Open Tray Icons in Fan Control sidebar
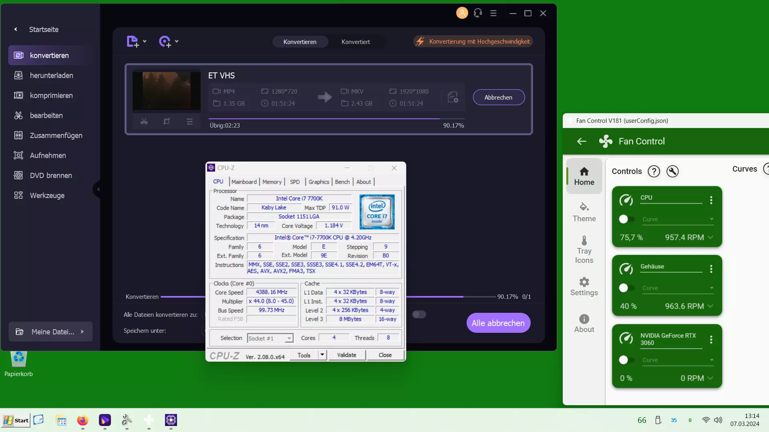Viewport: 769px width, 432px height. pyautogui.click(x=584, y=250)
